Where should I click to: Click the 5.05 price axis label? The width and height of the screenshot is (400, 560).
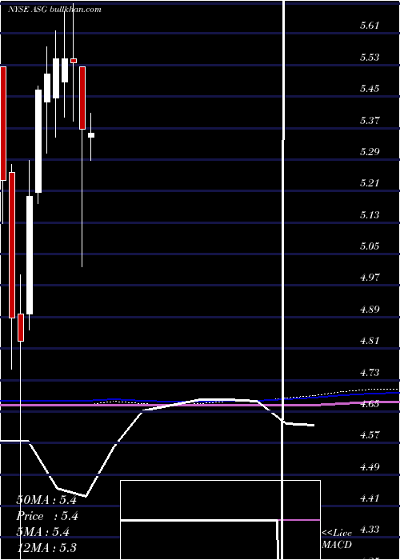(370, 246)
